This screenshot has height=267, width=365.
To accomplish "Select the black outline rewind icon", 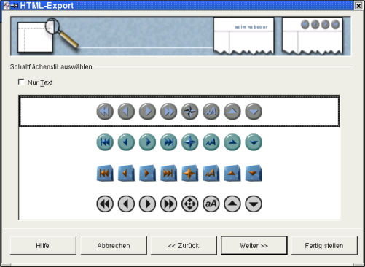I will pyautogui.click(x=105, y=204).
